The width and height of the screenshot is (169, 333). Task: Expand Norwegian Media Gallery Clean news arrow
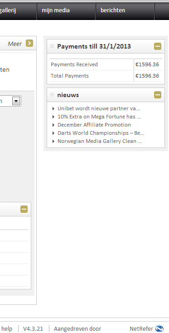(53, 141)
